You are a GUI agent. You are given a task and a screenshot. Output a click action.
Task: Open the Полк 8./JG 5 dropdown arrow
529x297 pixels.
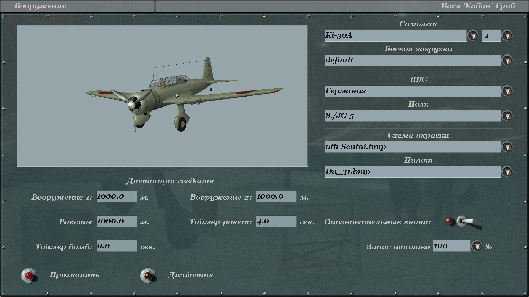(x=507, y=116)
